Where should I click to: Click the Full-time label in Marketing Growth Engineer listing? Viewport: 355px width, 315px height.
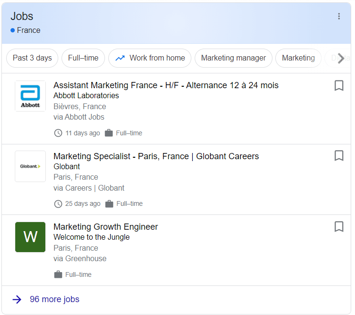point(78,274)
